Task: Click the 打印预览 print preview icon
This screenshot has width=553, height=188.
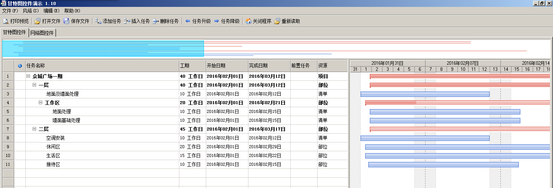Action: (x=6, y=21)
